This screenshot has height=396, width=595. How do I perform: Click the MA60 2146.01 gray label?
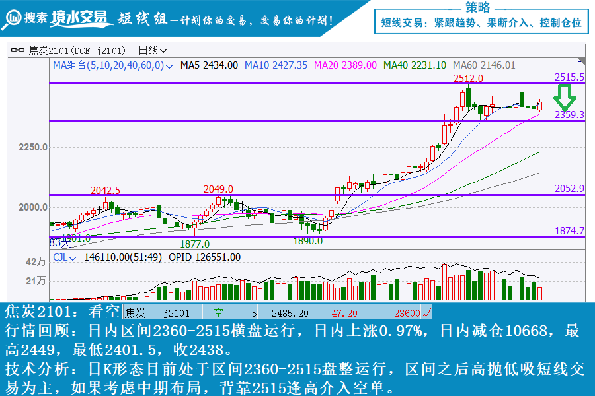pos(483,65)
